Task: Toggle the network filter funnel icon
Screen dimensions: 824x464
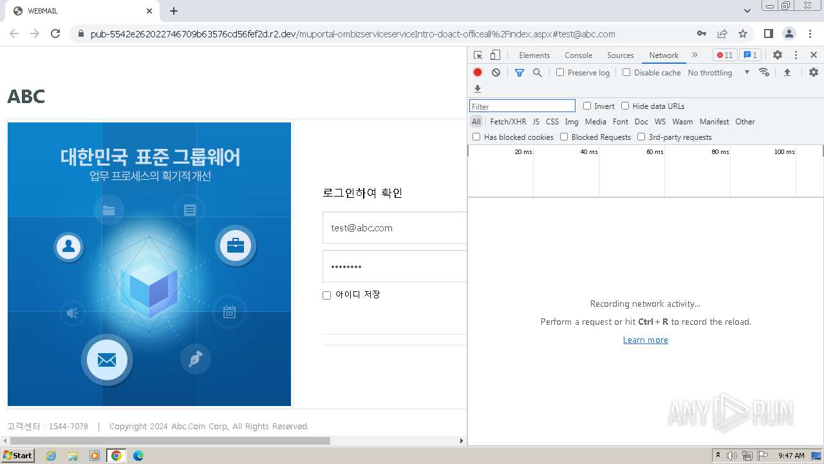Action: coord(520,72)
